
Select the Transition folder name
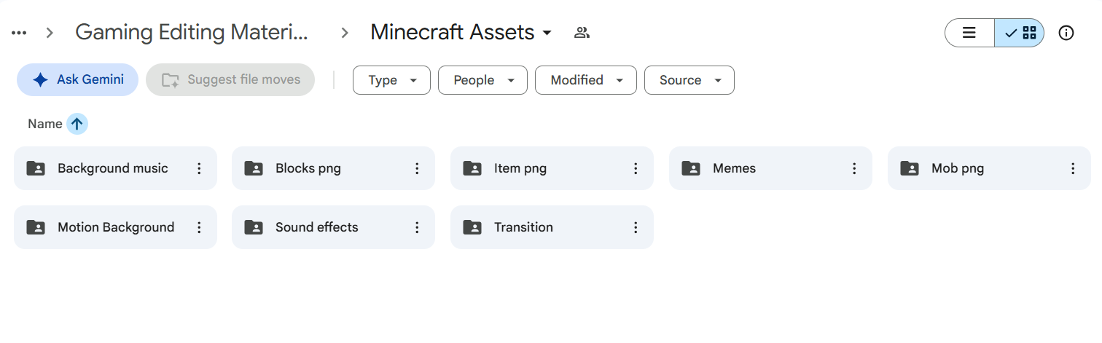coord(523,227)
